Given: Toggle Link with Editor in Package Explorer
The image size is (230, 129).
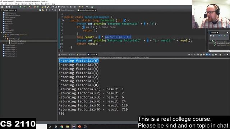Looking at the screenshot, I should click(x=43, y=10).
